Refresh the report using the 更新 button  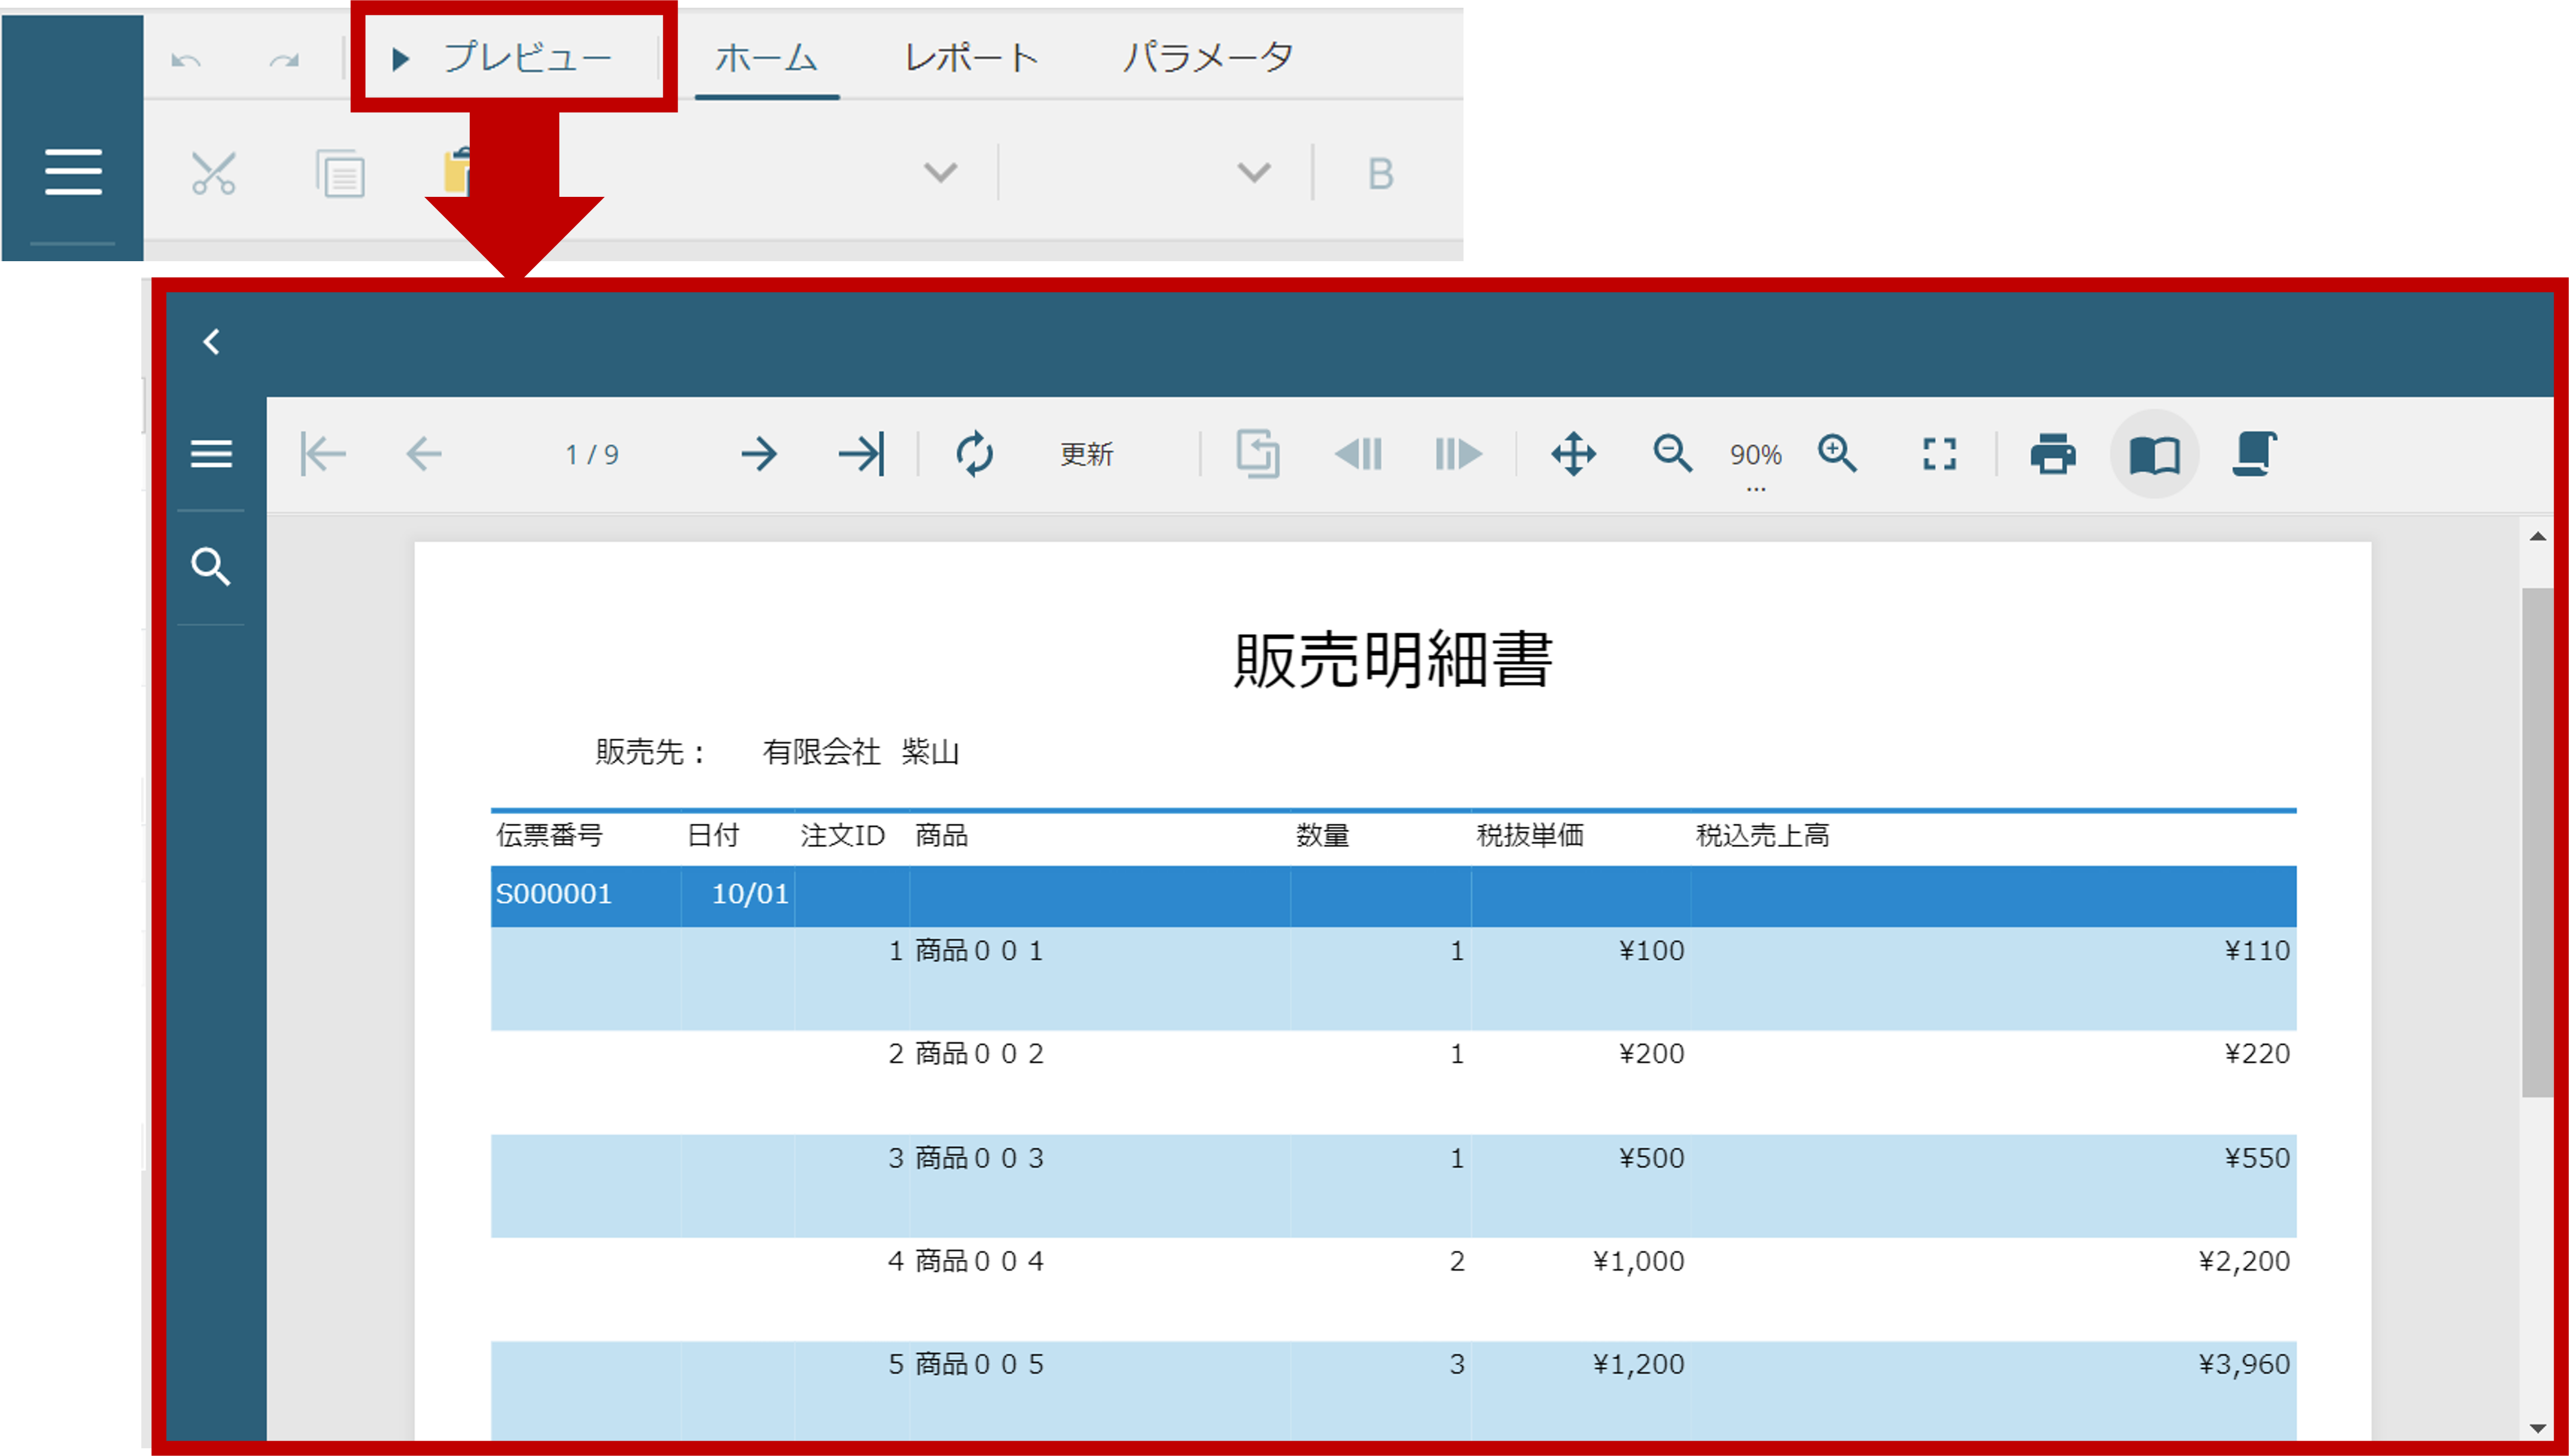[x=1087, y=454]
